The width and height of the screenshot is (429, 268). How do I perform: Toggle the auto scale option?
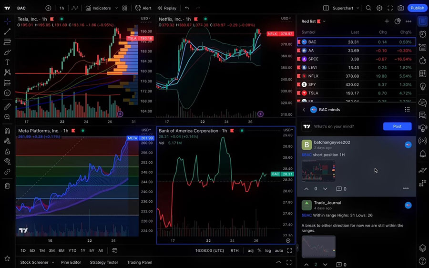click(x=279, y=250)
